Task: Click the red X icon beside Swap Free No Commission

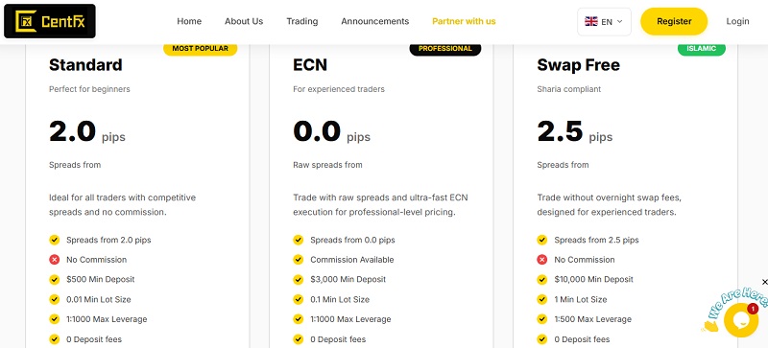Action: coord(542,260)
